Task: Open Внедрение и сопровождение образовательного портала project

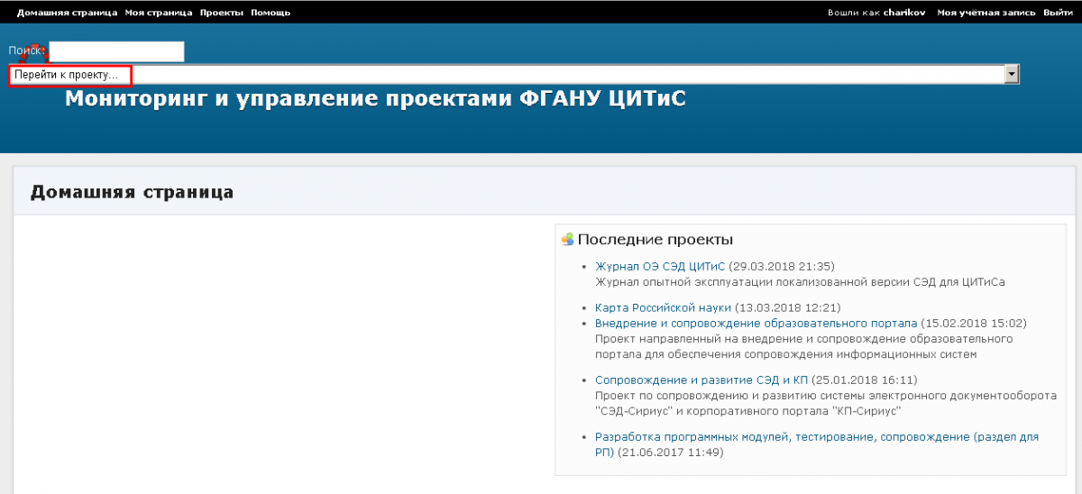Action: coord(756,323)
